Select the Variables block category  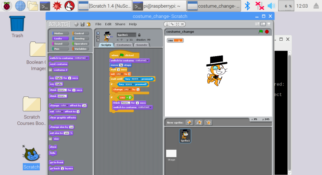point(80,49)
